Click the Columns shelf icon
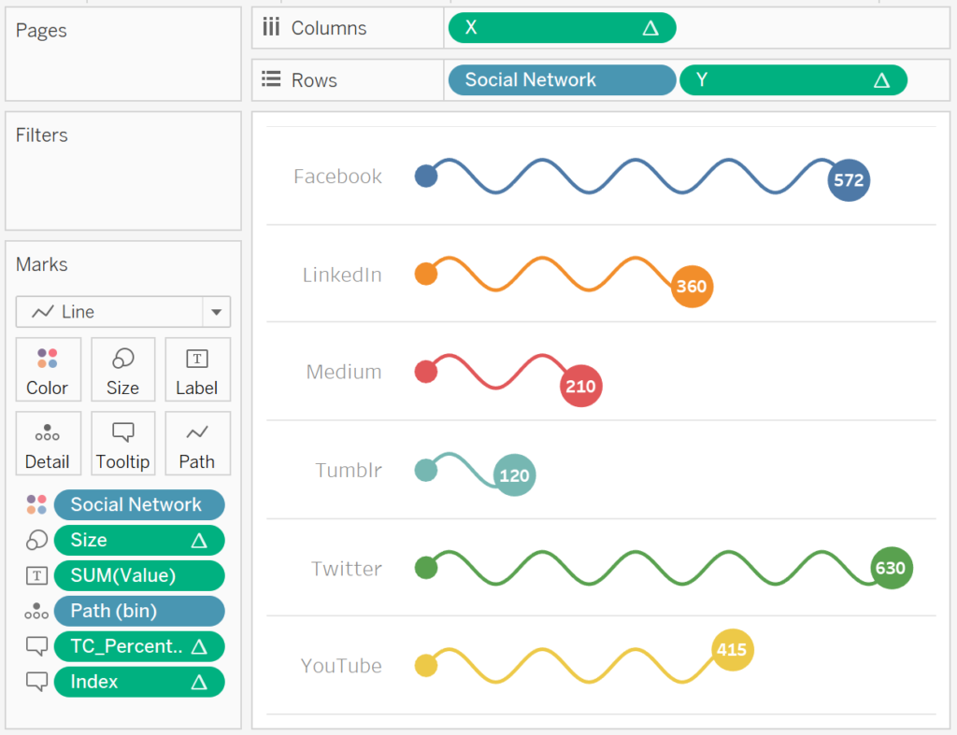The width and height of the screenshot is (957, 735). (271, 27)
